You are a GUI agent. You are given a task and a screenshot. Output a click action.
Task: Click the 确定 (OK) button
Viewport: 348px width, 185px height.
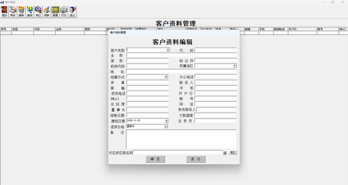(155, 159)
